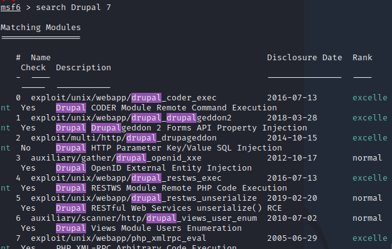Click row number 3 in module list
This screenshot has height=249, width=392.
pos(18,158)
